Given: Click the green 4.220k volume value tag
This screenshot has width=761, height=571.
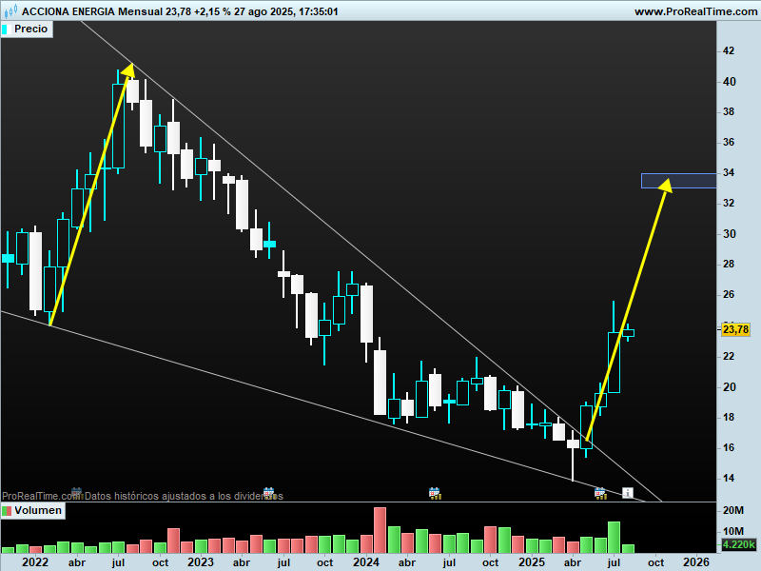Looking at the screenshot, I should pos(738,544).
